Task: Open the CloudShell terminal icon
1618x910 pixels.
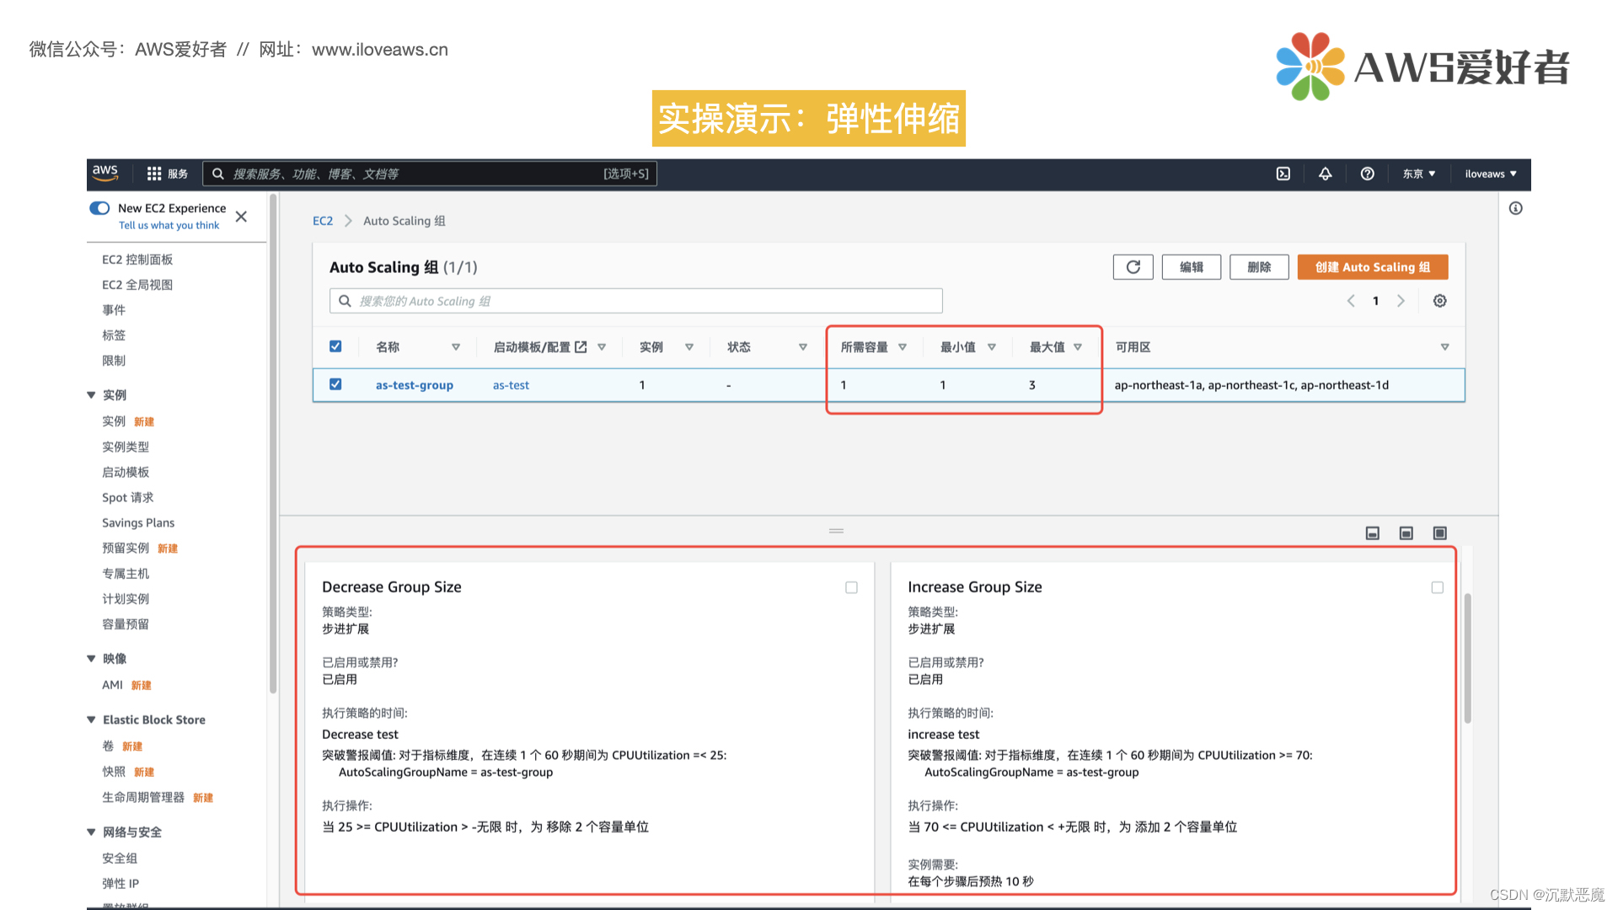Action: click(1283, 174)
